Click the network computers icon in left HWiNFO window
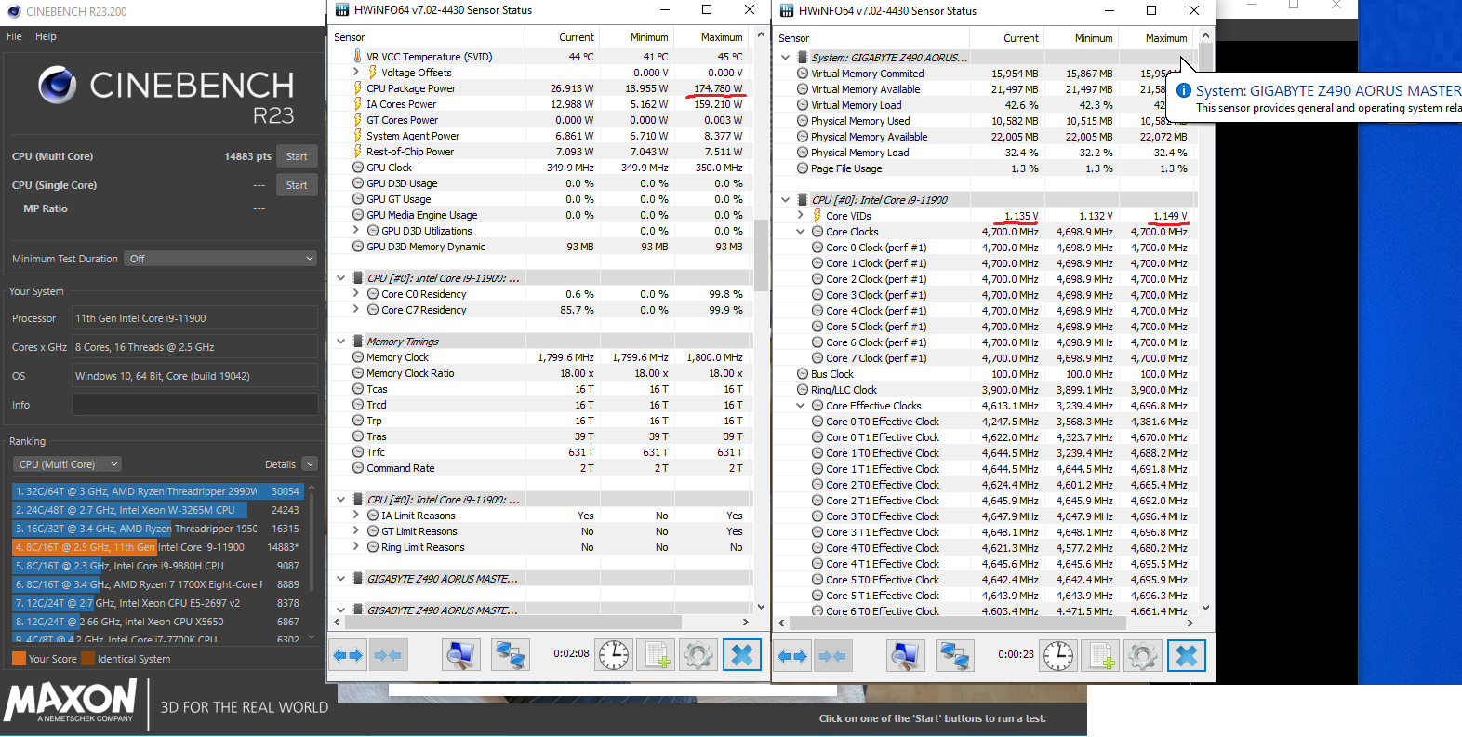The image size is (1462, 737). coord(510,655)
